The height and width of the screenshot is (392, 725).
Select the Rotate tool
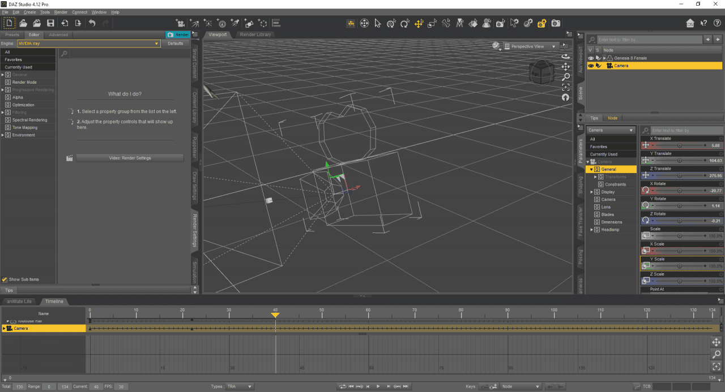[x=404, y=23]
